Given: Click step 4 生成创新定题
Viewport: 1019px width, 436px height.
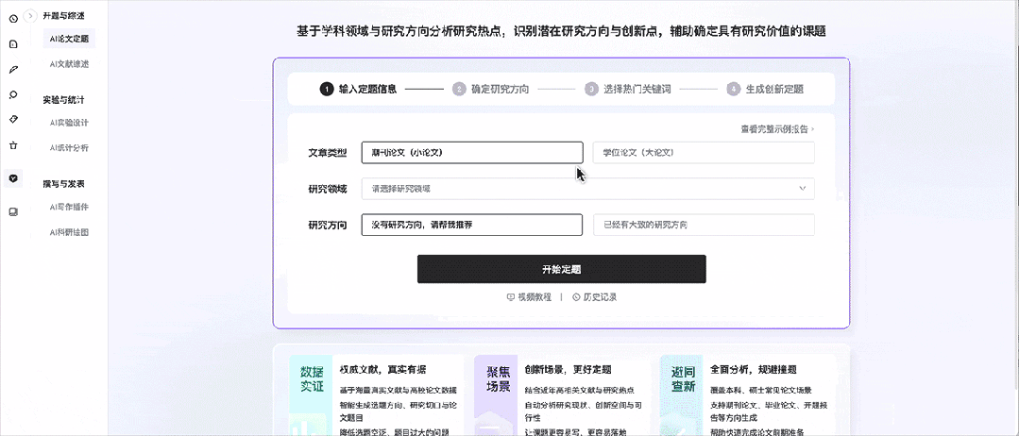Looking at the screenshot, I should tap(766, 89).
